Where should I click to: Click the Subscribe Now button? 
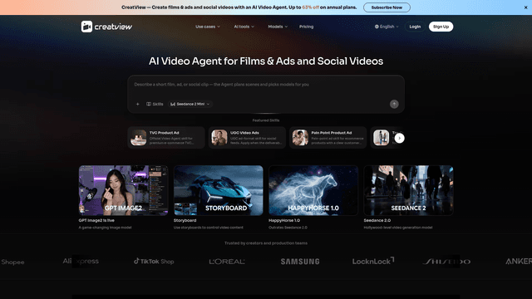point(387,7)
